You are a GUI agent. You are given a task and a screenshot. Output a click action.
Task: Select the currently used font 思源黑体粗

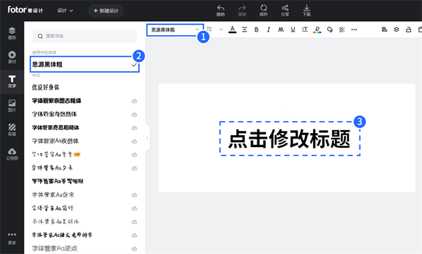tap(84, 64)
